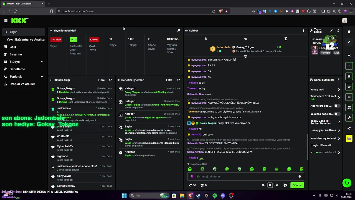
Task: Open Yapay Zeka ile Sohbet Denetimi link
Action: tap(325, 122)
